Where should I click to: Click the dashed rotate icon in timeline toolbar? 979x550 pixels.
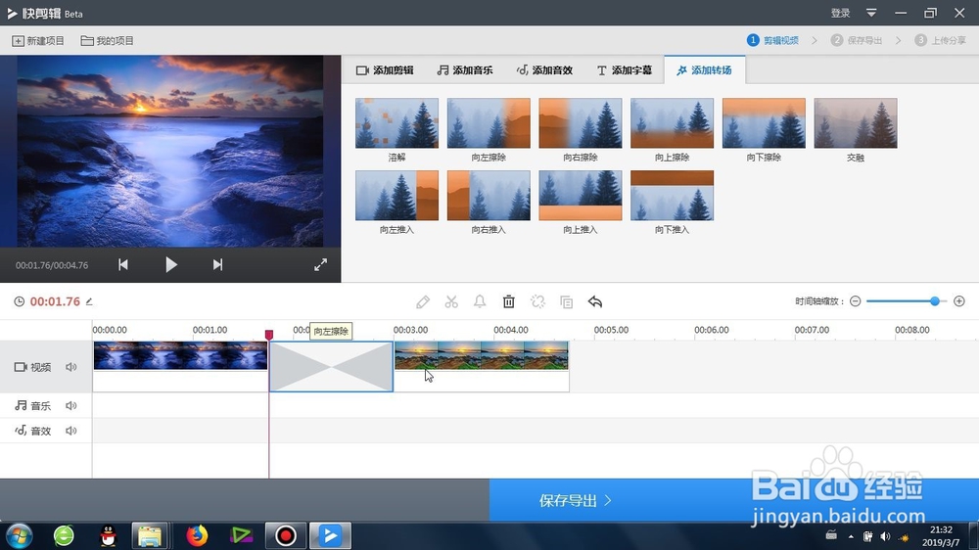point(537,302)
